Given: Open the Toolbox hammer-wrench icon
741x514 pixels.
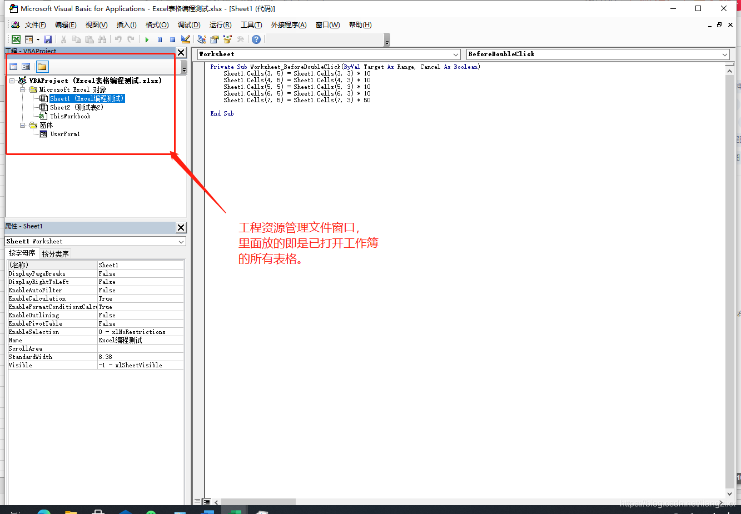Looking at the screenshot, I should click(240, 39).
